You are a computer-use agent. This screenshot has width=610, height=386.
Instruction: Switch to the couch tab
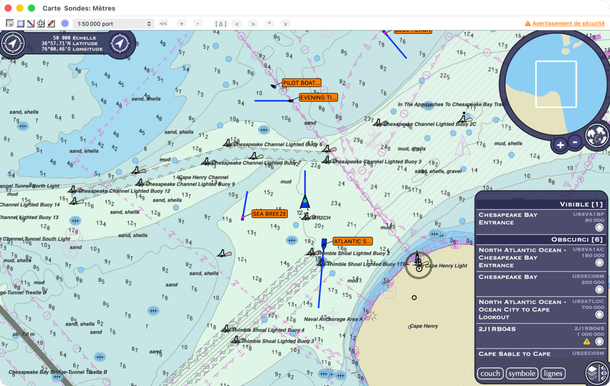(490, 374)
